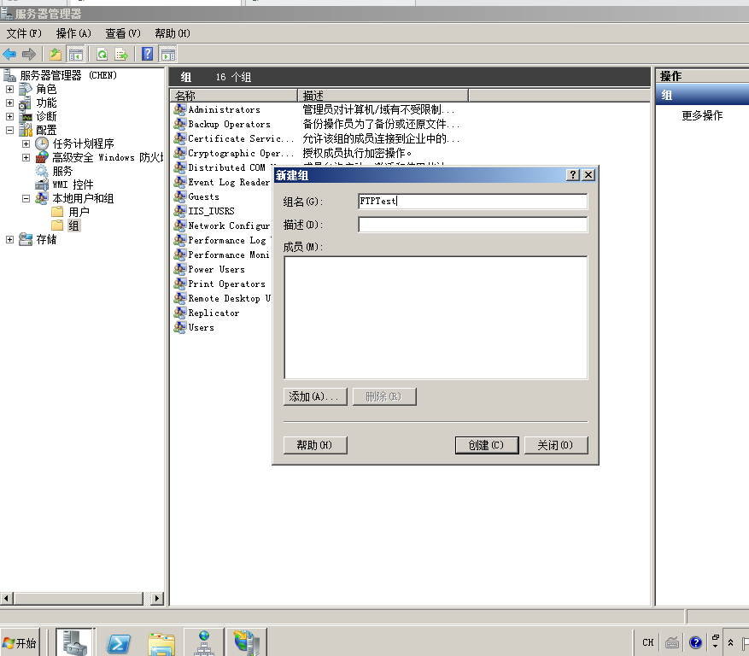Click the CH language indicator
This screenshot has height=656, width=749.
[647, 642]
